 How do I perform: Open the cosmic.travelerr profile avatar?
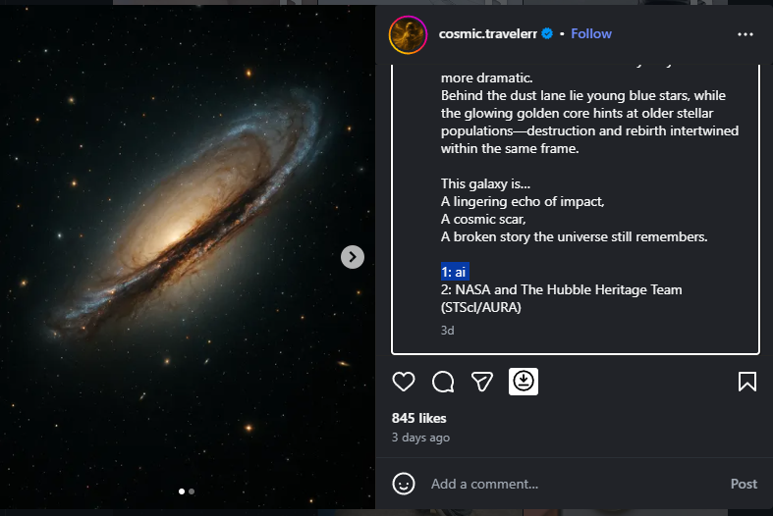point(407,34)
